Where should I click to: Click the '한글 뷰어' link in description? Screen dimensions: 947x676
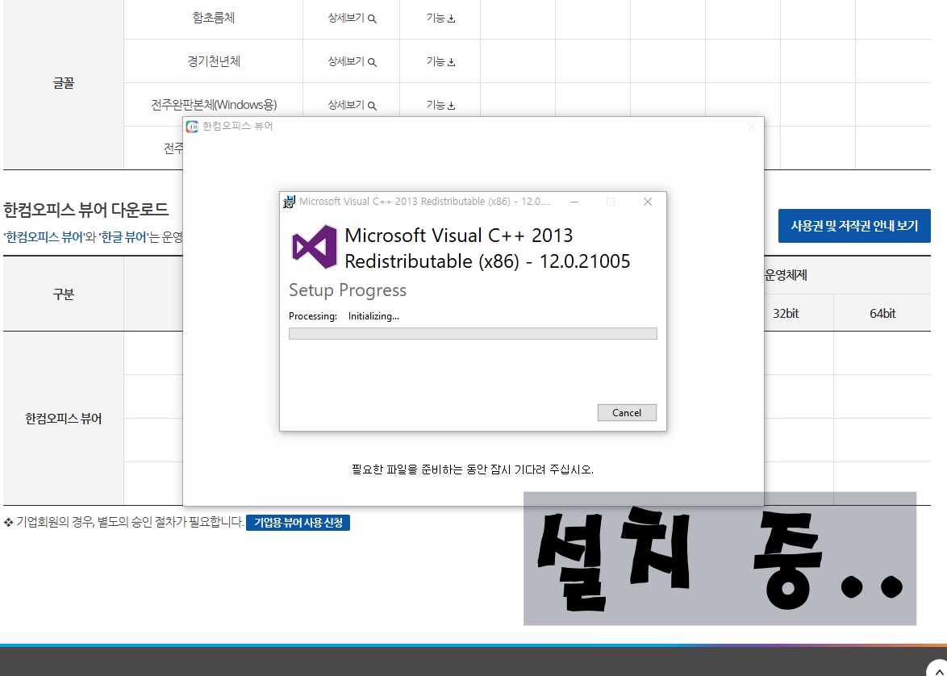coord(123,237)
